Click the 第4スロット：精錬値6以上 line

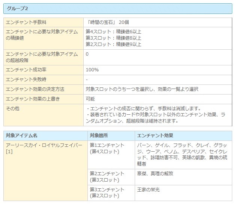pos(113,31)
